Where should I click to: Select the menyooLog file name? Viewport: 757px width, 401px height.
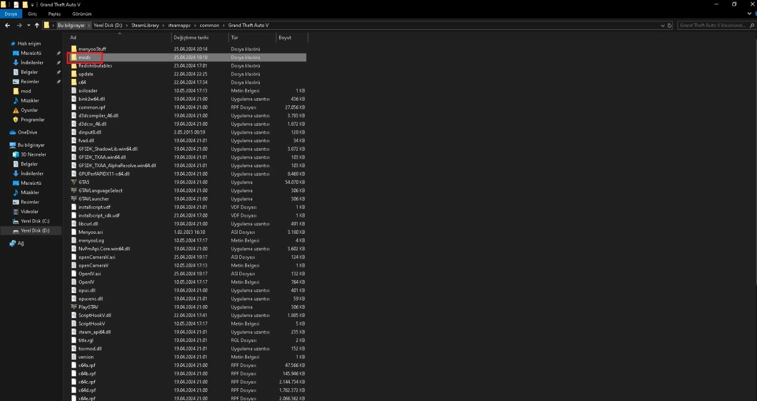(x=91, y=240)
